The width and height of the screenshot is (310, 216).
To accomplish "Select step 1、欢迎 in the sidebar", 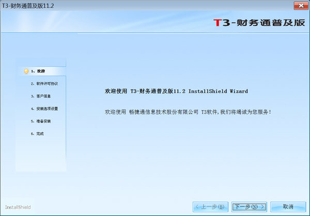I will tap(38, 71).
